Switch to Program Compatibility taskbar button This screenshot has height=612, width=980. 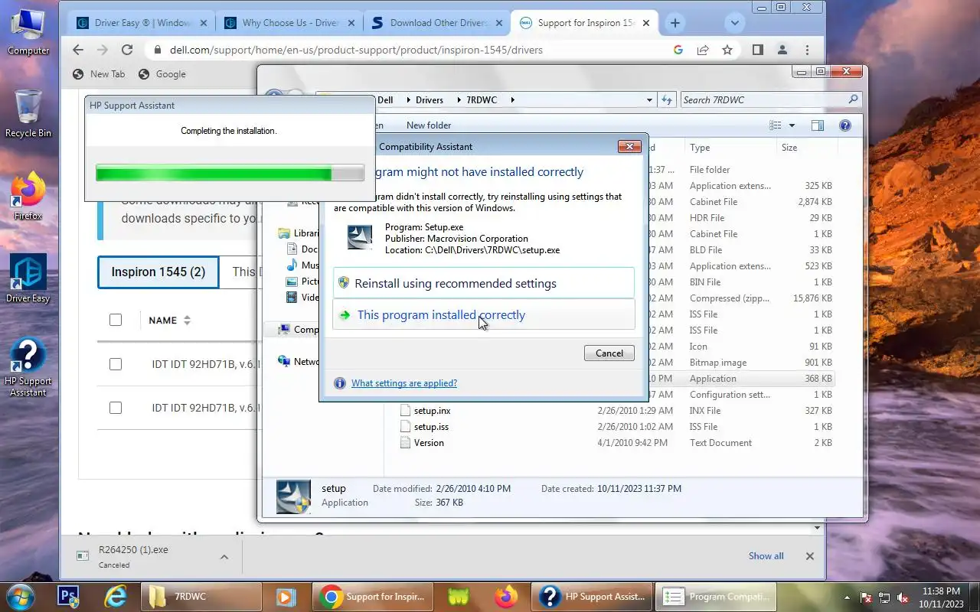(x=716, y=597)
